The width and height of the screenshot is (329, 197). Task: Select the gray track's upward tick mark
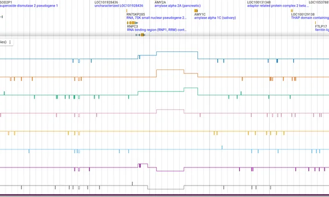(x=132, y=184)
